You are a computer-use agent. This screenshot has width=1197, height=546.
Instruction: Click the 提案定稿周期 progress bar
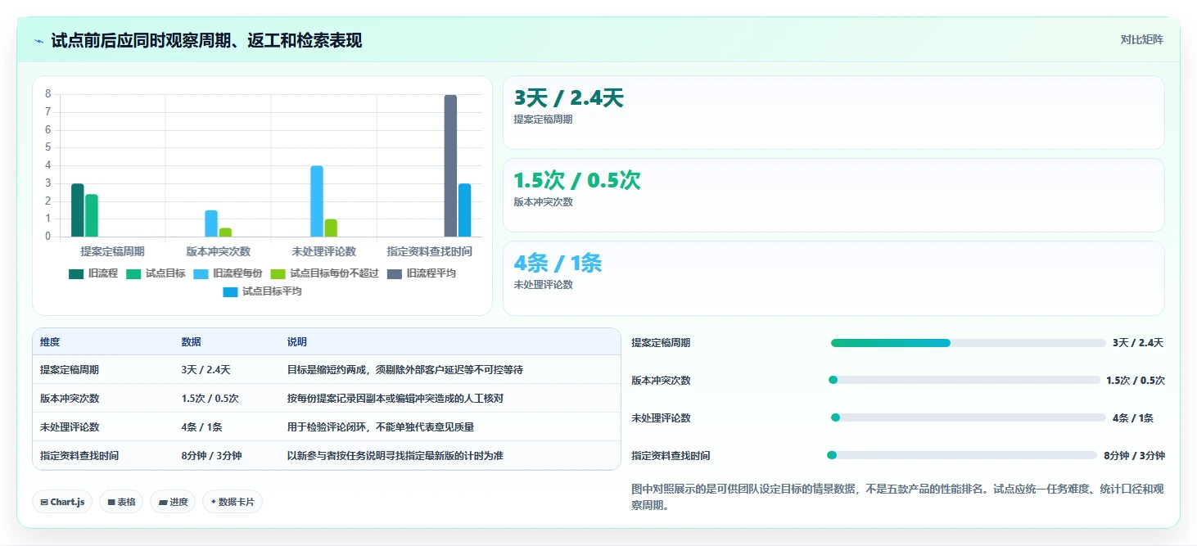[x=968, y=343]
